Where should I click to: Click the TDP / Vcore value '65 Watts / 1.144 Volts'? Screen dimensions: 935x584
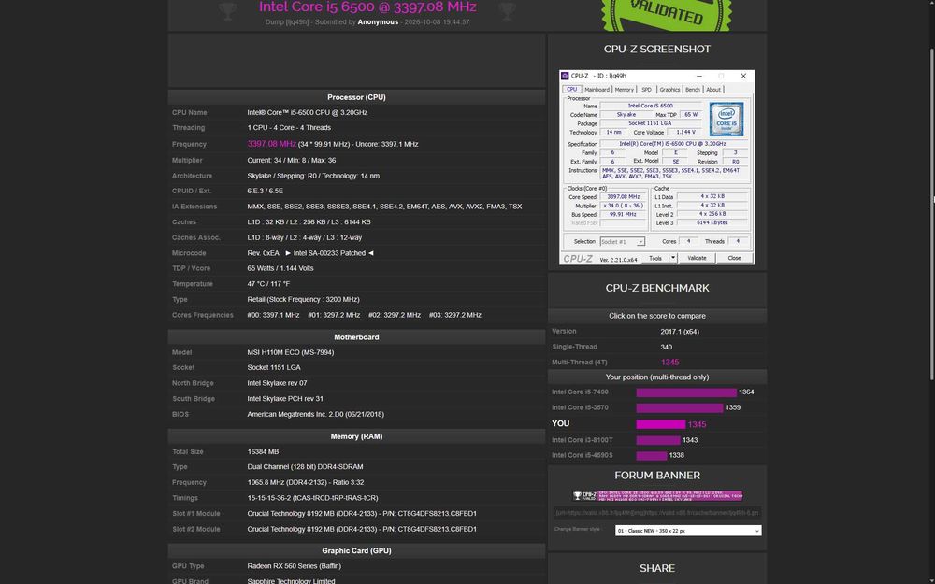point(280,268)
